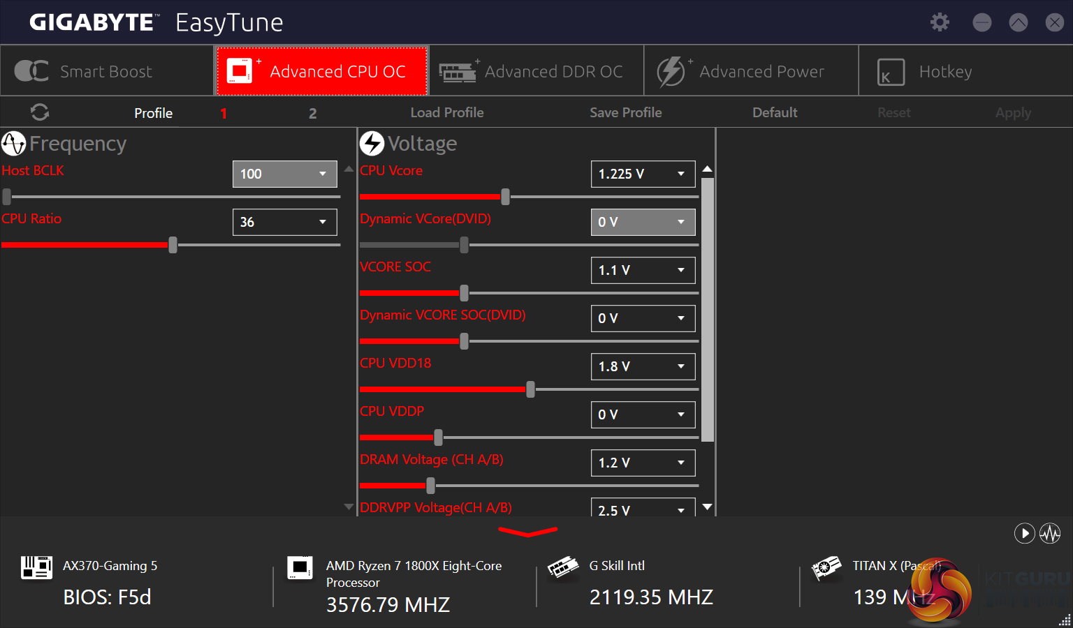This screenshot has height=628, width=1073.
Task: Click the graphics card icon beside TITAN X
Action: pyautogui.click(x=826, y=568)
